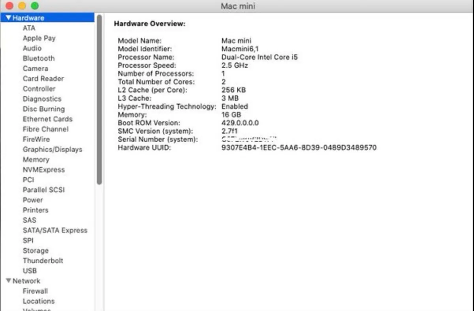Click the 16 GB memory value

[x=231, y=115]
